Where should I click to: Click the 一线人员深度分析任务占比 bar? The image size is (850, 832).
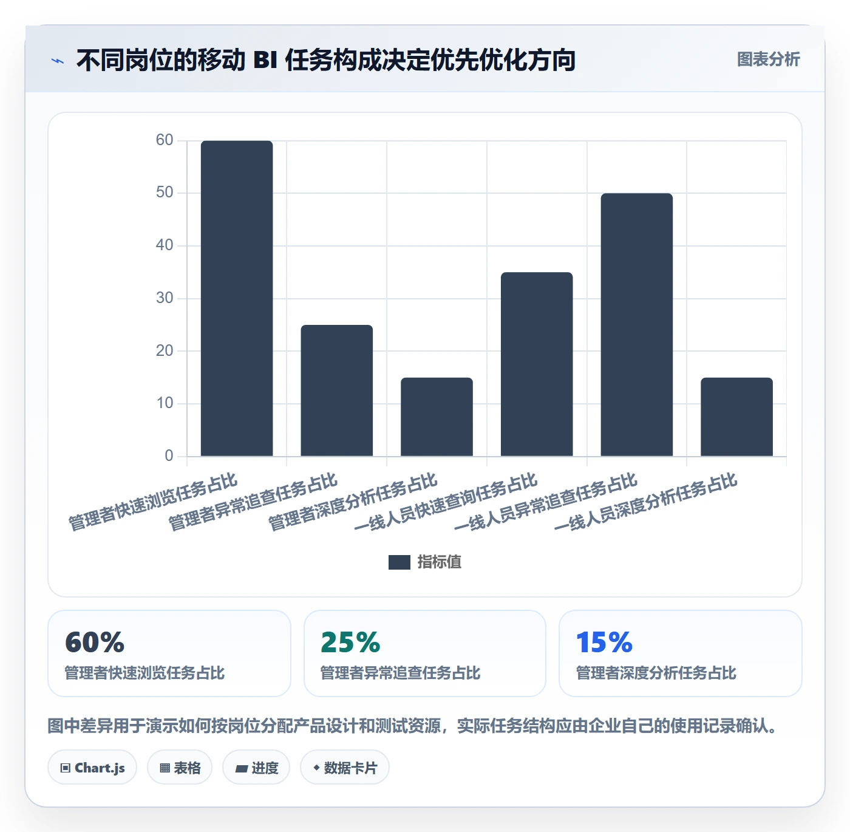736,417
